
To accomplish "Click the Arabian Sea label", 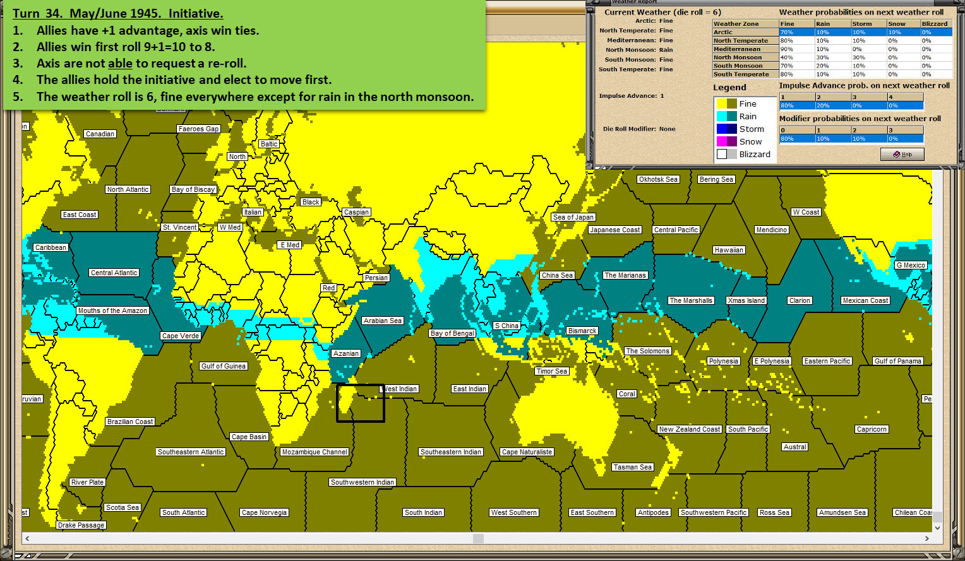I will [383, 321].
